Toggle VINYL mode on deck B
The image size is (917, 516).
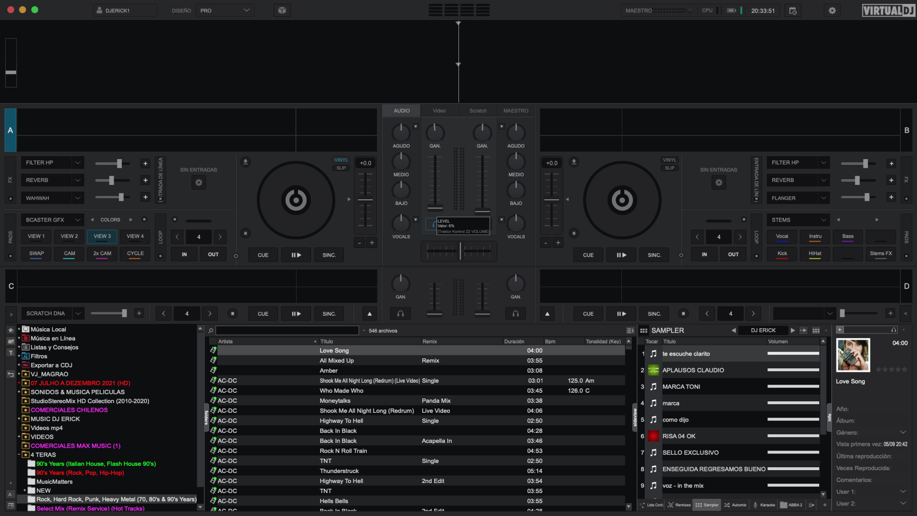[x=670, y=160]
